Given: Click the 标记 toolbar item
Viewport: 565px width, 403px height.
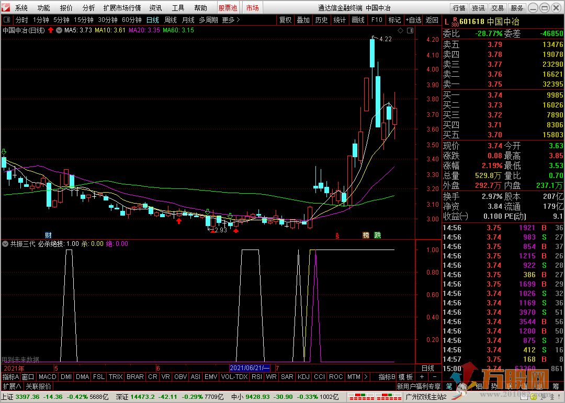Looking at the screenshot, I should click(394, 20).
